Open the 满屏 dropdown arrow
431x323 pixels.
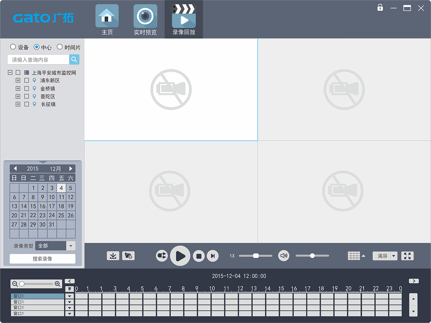[x=394, y=256]
